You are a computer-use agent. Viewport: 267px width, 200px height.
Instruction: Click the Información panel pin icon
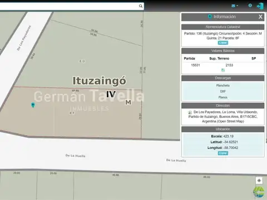pos(210,17)
